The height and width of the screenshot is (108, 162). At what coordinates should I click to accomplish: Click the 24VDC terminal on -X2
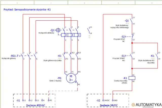coord(106,100)
